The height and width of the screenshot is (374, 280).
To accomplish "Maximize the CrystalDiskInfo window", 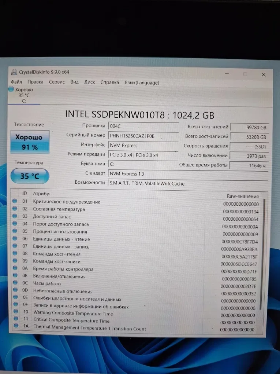I will pos(245,74).
